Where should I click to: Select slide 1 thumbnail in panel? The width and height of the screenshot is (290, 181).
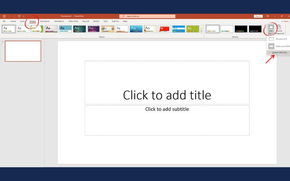pyautogui.click(x=23, y=51)
